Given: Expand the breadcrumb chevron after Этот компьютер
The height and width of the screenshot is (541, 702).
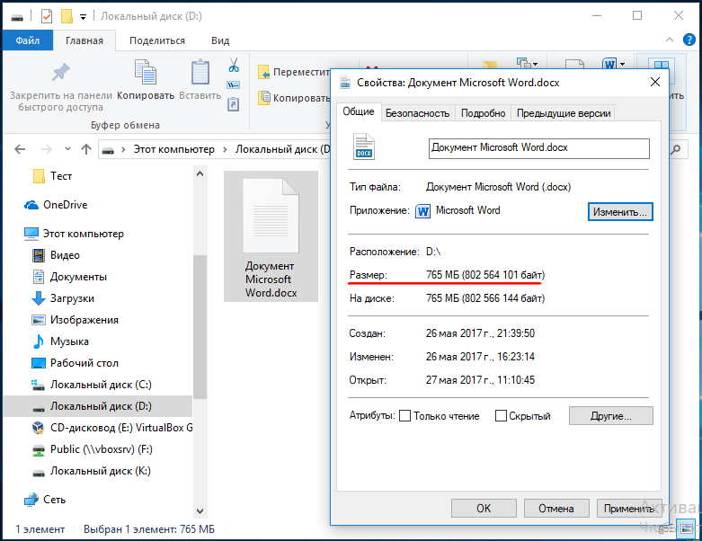Looking at the screenshot, I should [x=225, y=149].
